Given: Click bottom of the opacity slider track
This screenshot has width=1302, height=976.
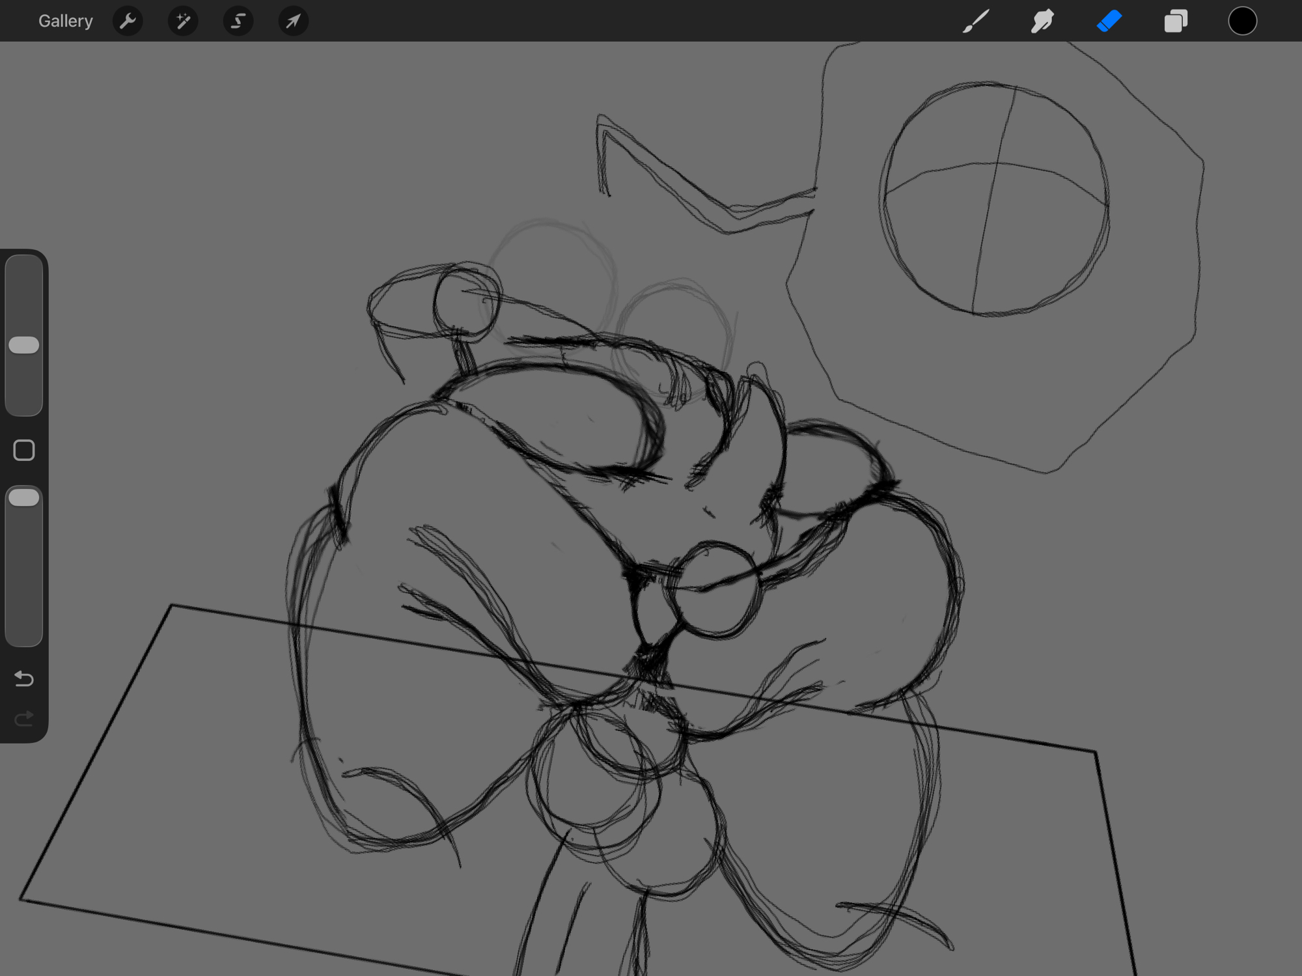Looking at the screenshot, I should [x=24, y=635].
